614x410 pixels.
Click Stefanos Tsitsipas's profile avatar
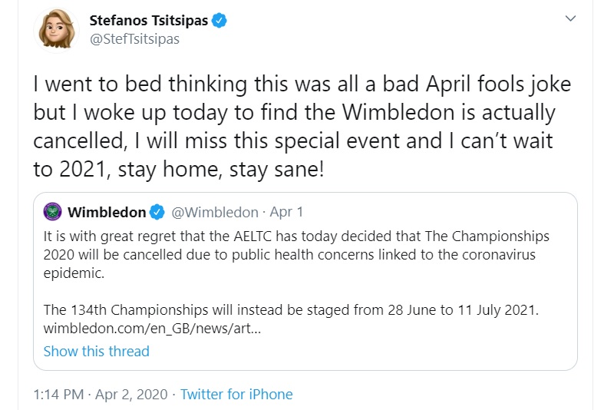[x=57, y=29]
